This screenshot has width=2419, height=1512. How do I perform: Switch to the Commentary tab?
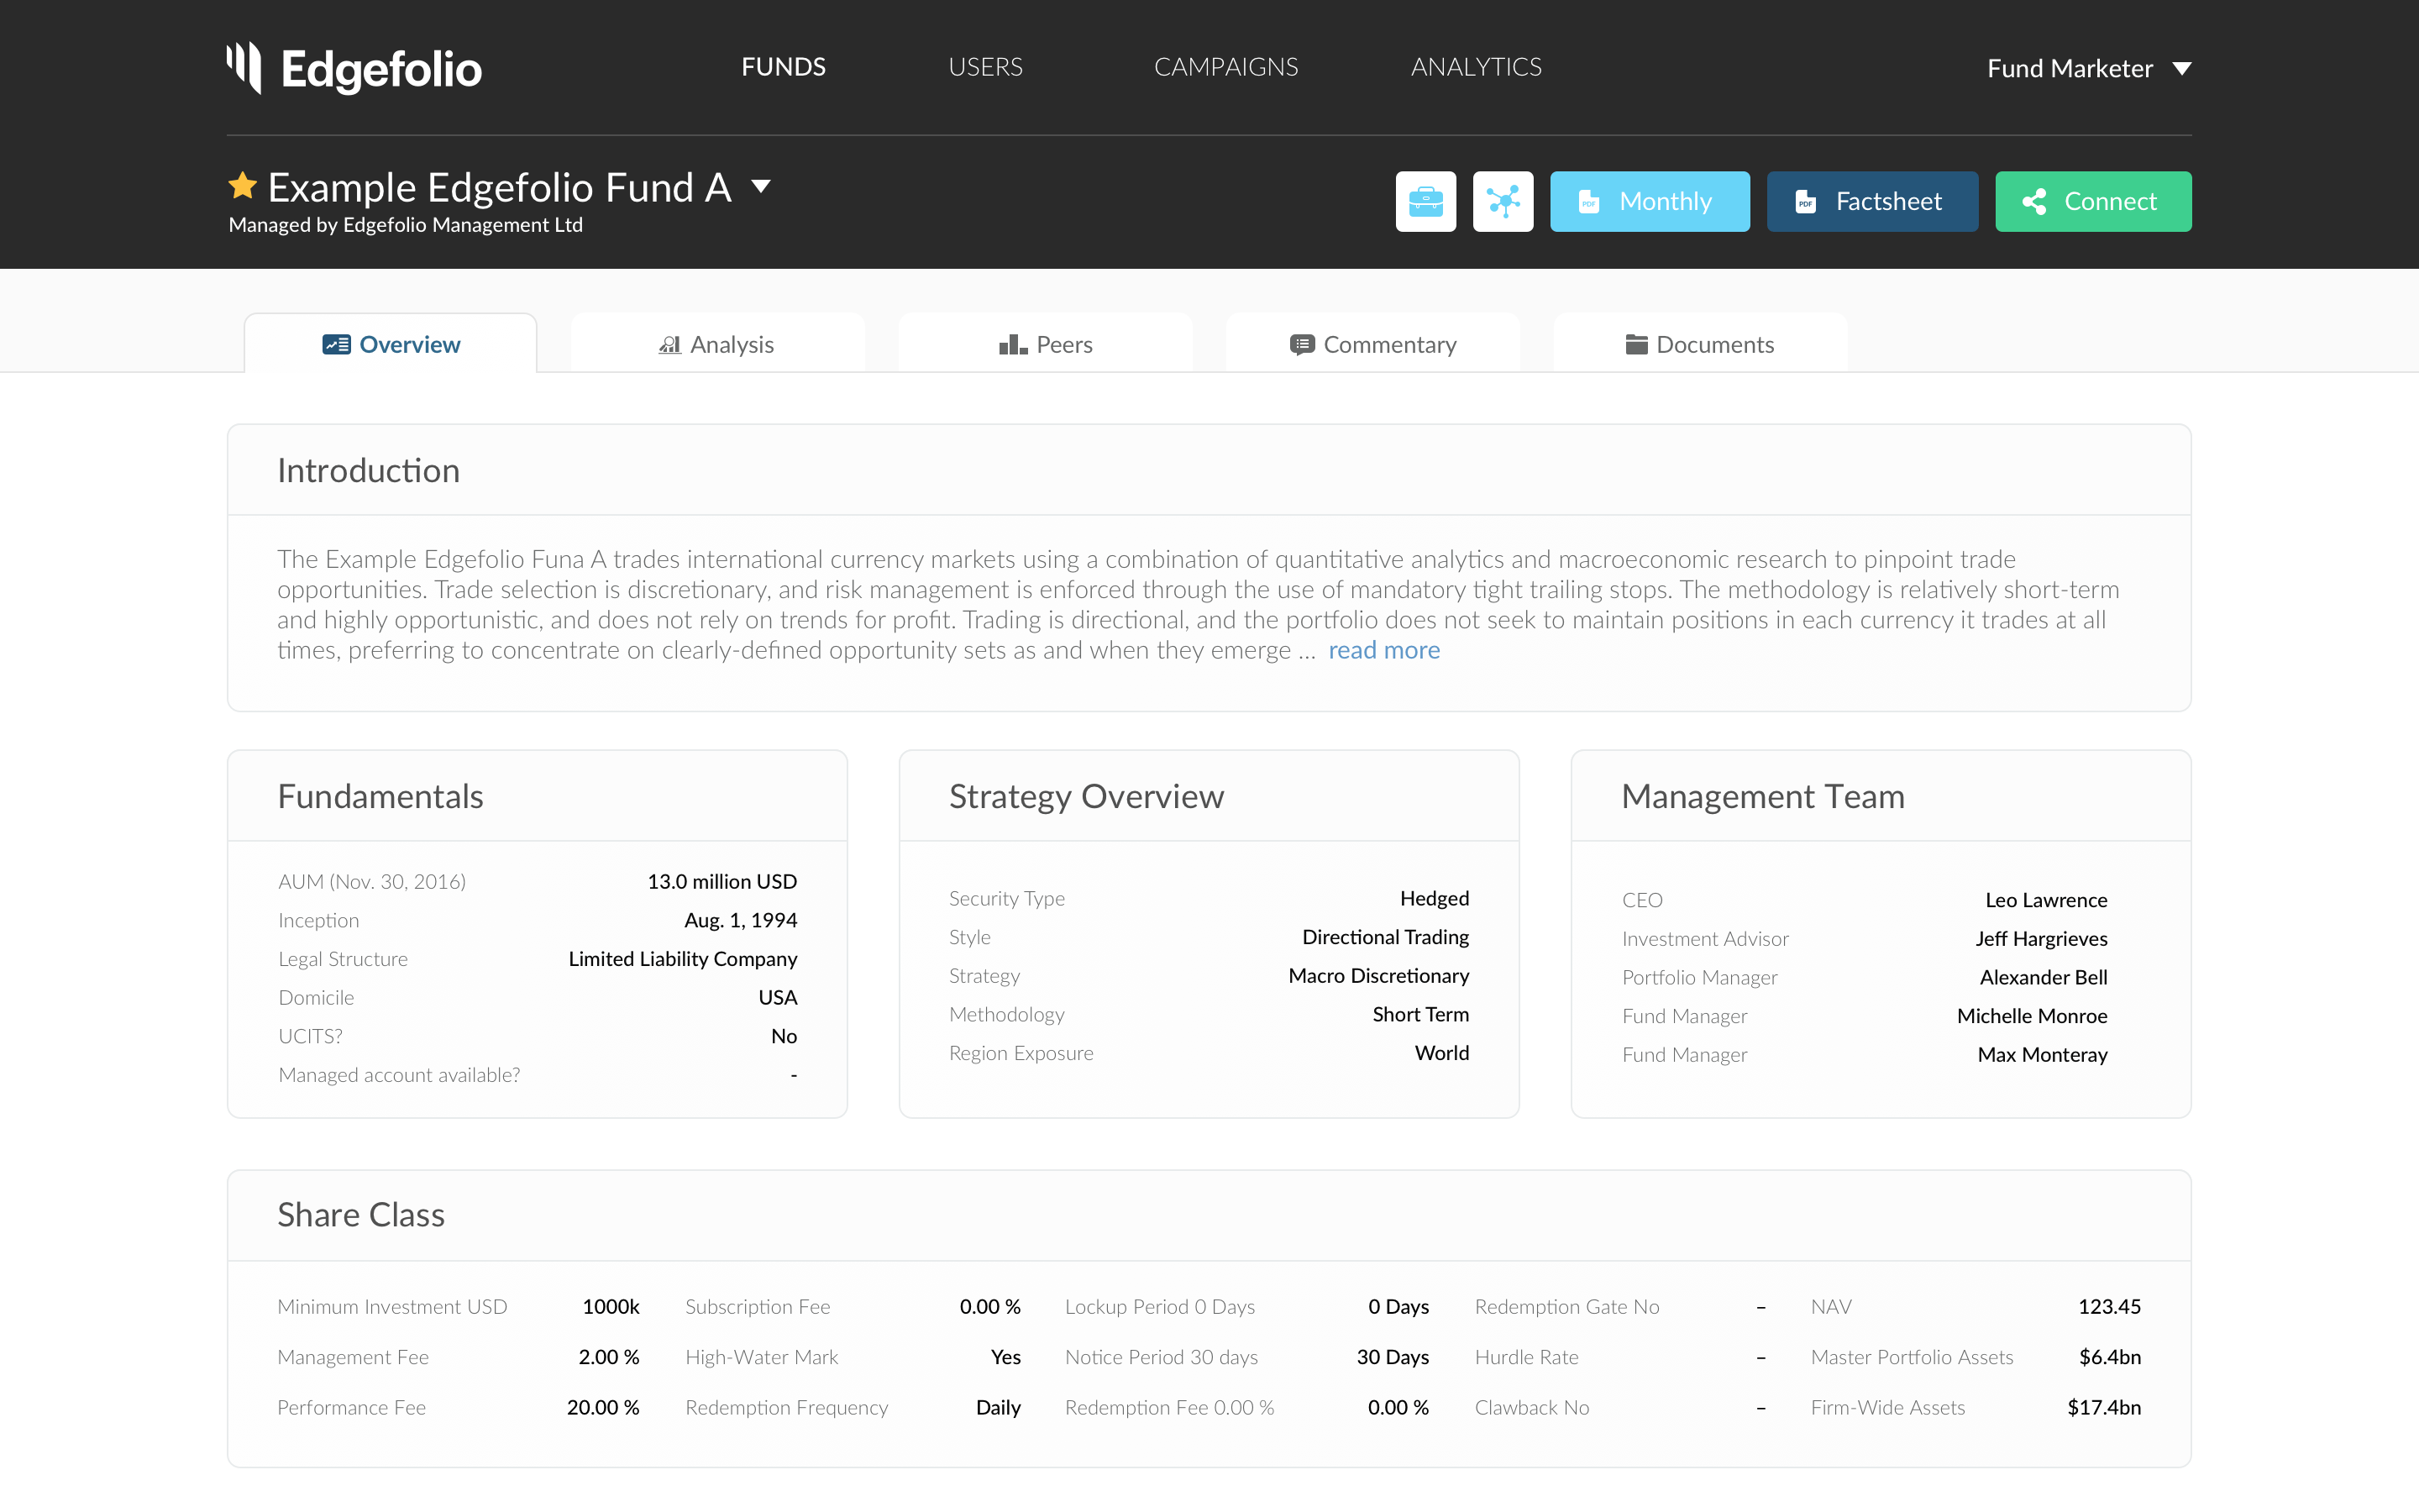[1372, 343]
